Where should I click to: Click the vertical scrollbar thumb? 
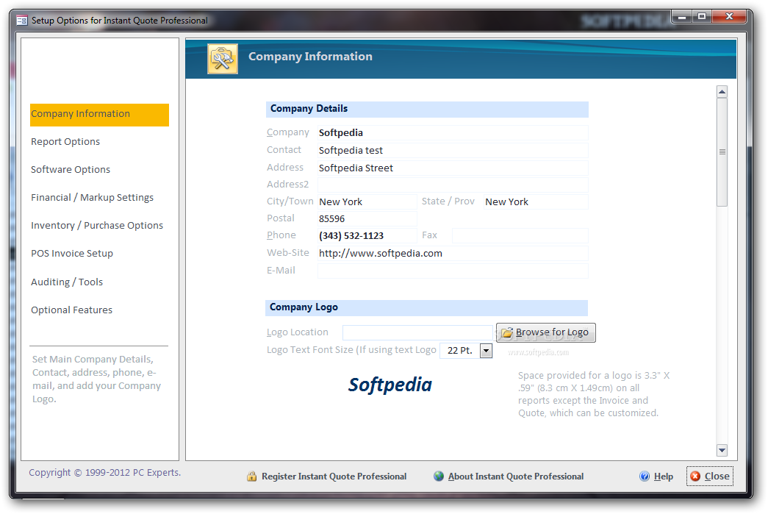[x=722, y=152]
